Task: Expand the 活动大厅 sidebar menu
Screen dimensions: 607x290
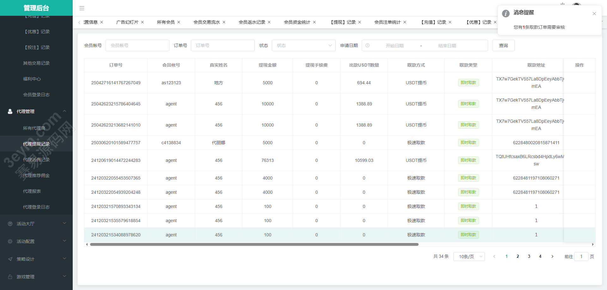Action: point(36,224)
